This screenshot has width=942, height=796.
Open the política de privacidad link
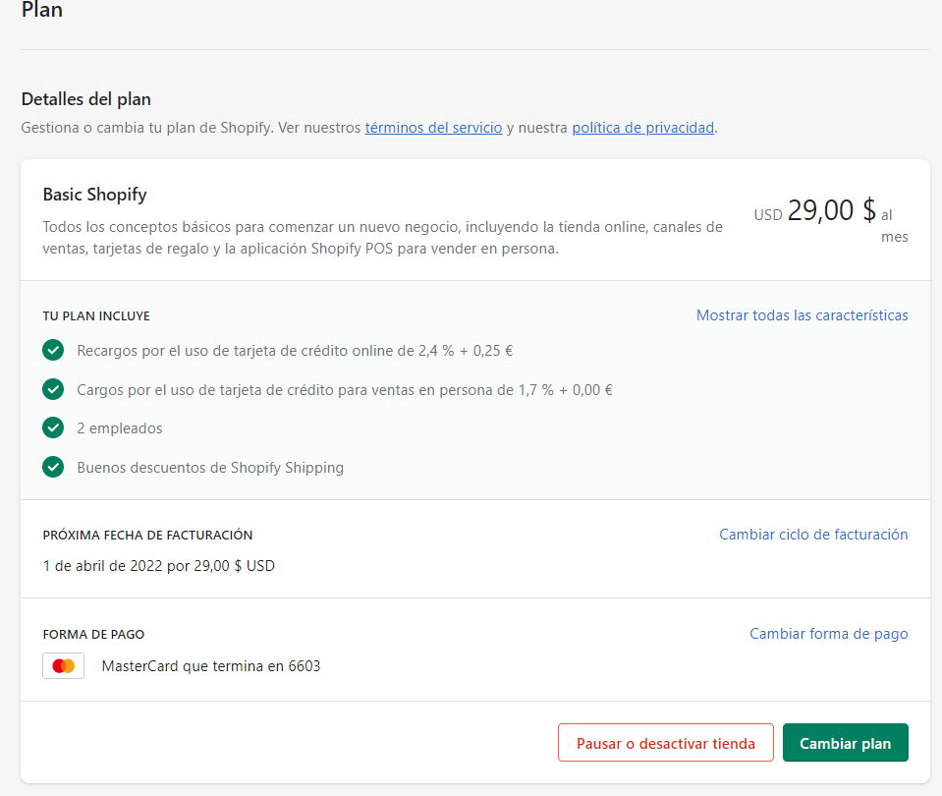[x=642, y=128]
